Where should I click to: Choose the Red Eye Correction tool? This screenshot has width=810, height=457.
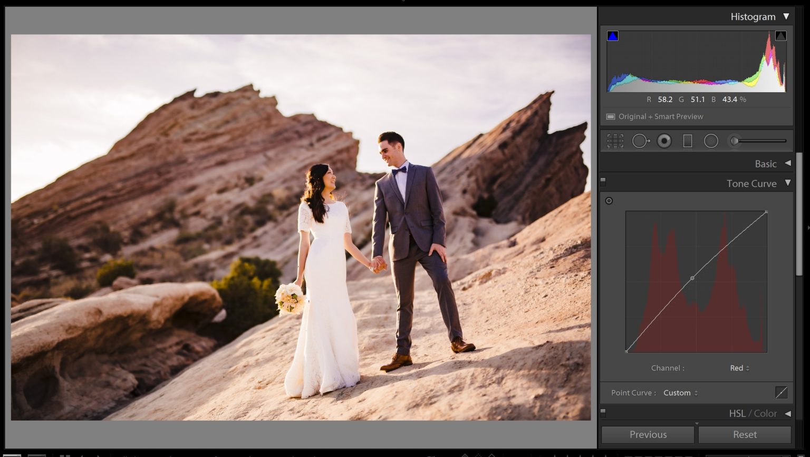tap(664, 141)
